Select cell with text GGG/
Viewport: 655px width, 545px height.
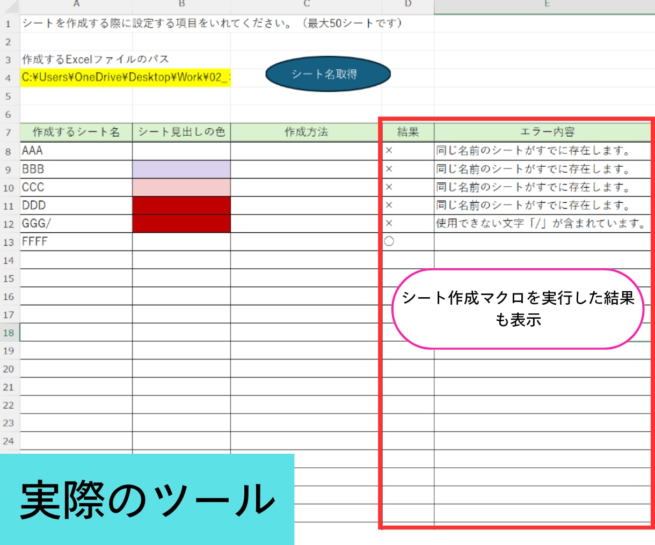pyautogui.click(x=76, y=224)
